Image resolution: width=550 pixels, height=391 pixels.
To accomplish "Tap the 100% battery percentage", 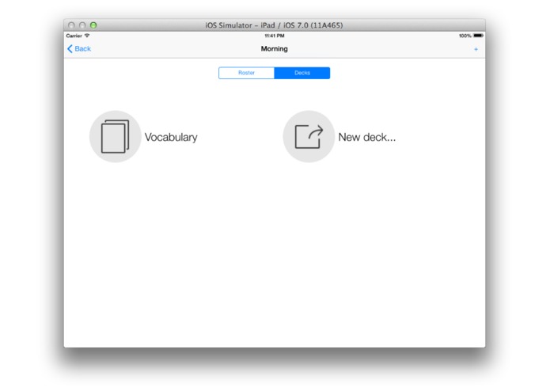I will (x=465, y=36).
